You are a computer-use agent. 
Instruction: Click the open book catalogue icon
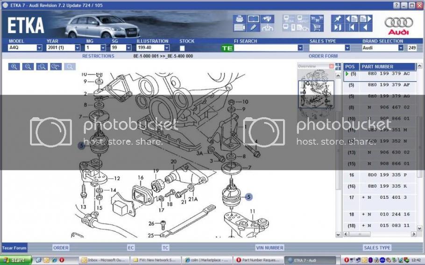click(x=254, y=19)
